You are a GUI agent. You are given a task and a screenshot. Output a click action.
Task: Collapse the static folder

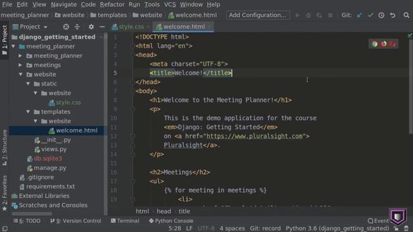pos(28,84)
